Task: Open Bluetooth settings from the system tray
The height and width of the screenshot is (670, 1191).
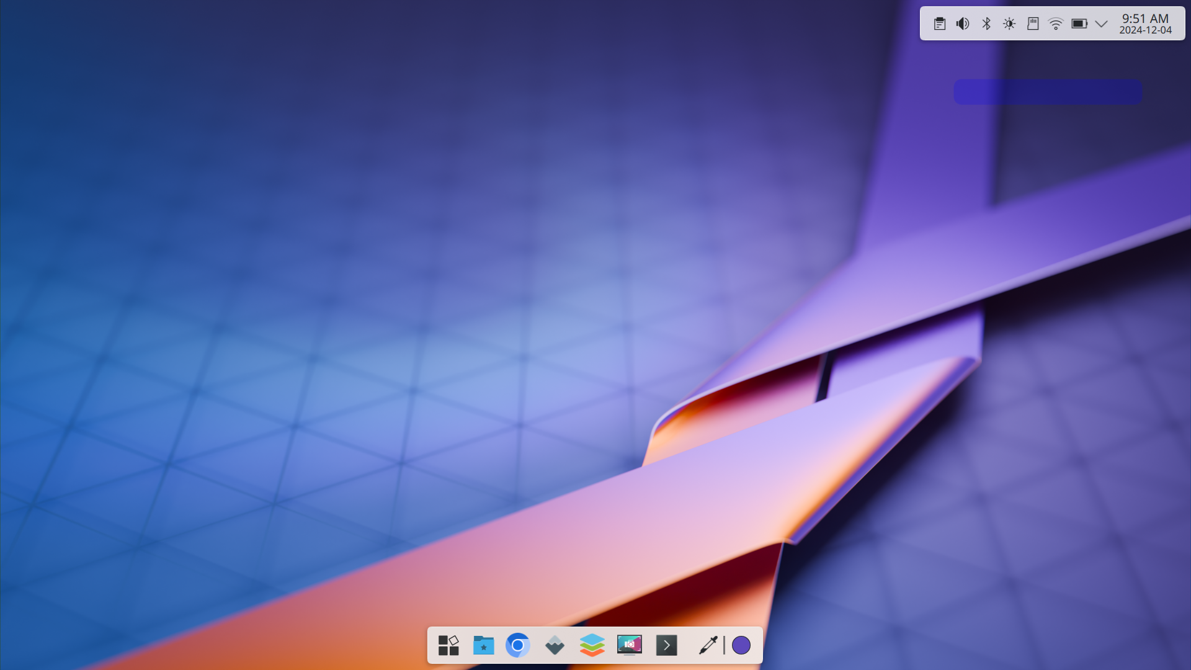Action: [x=986, y=24]
